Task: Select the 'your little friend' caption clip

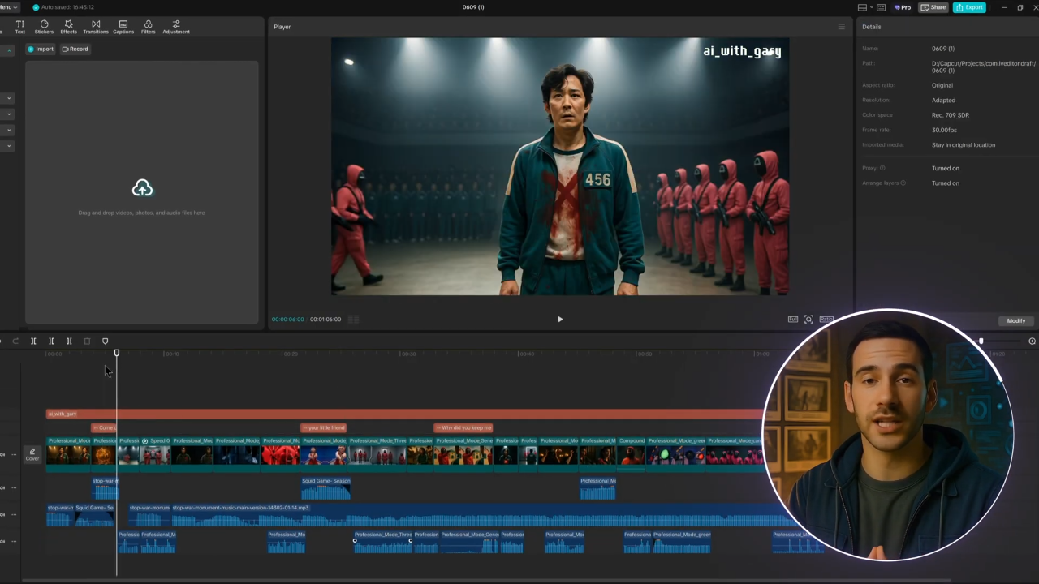Action: point(324,427)
